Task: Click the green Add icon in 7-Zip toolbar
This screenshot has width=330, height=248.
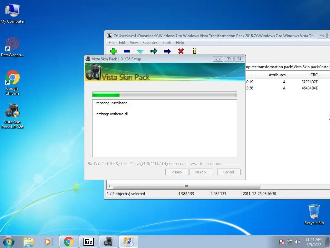Action: pyautogui.click(x=113, y=51)
